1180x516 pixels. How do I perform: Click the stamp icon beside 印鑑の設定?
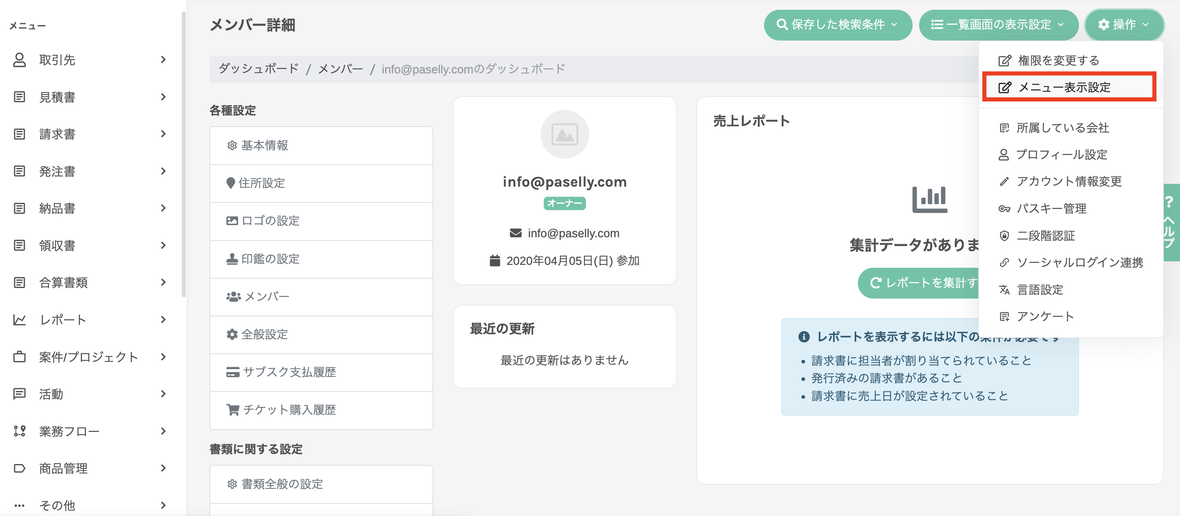tap(232, 259)
